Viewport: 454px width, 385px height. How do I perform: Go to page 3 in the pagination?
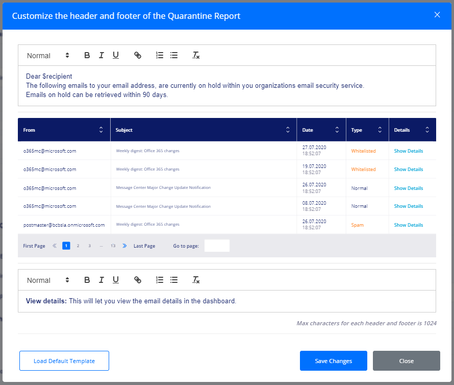89,246
